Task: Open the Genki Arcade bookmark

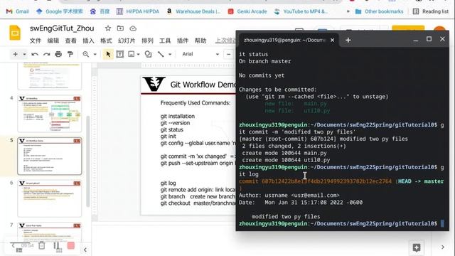Action: 247,11
